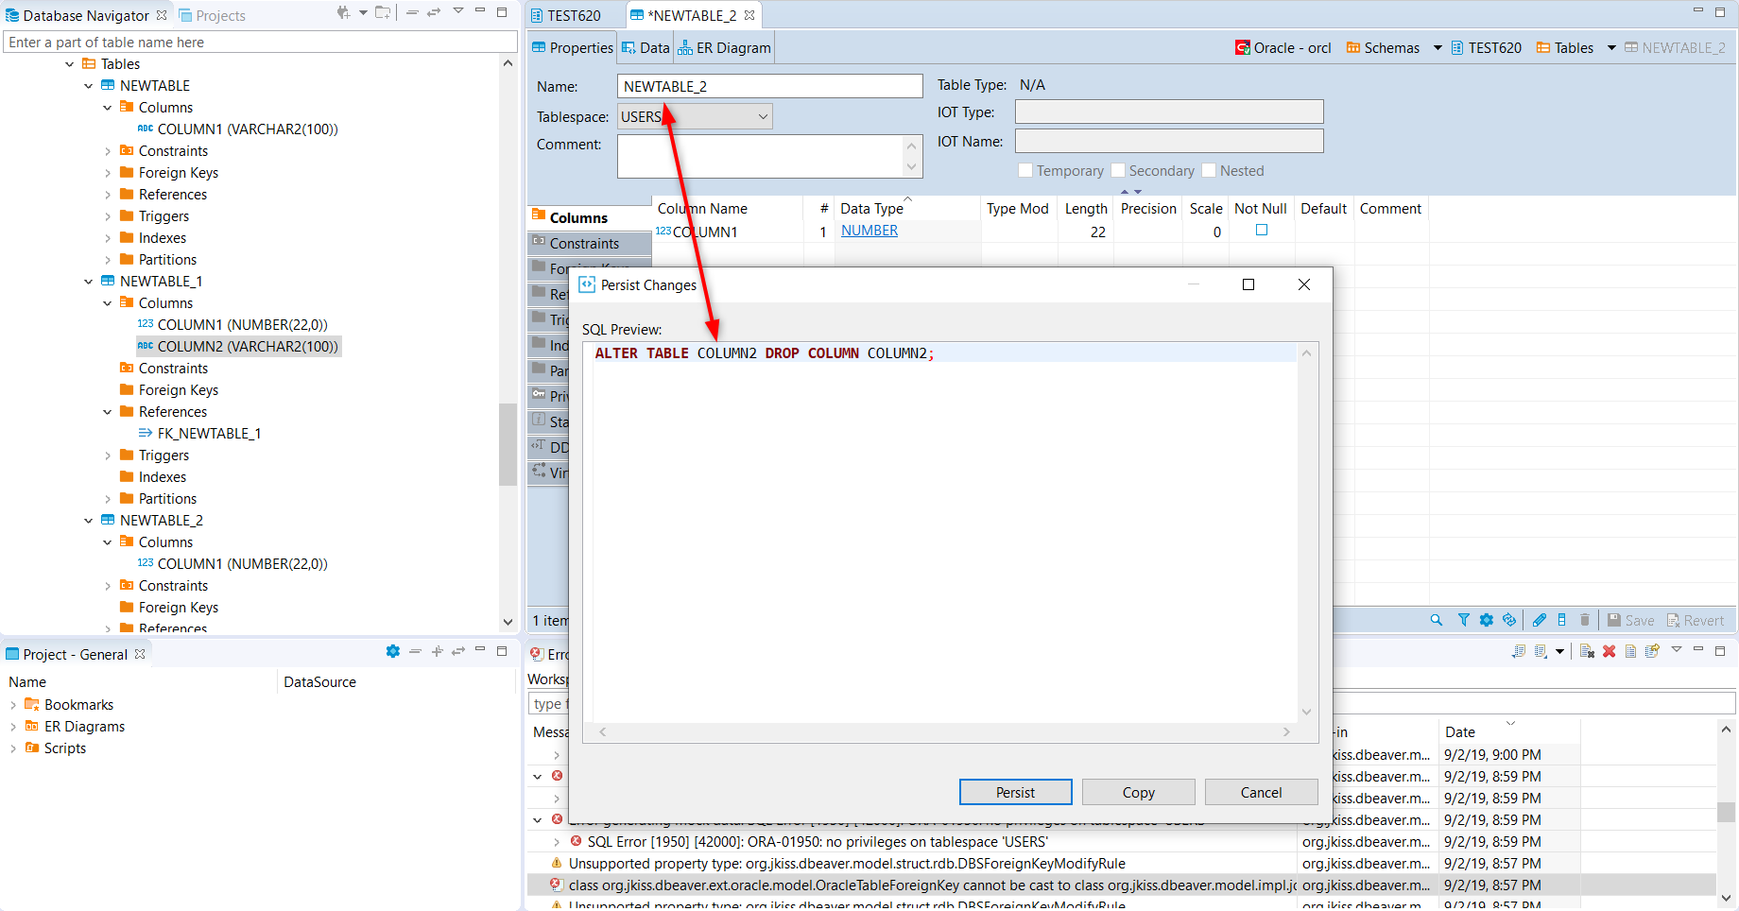Clear the error log with red X icon
Image resolution: width=1739 pixels, height=911 pixels.
tap(1610, 651)
